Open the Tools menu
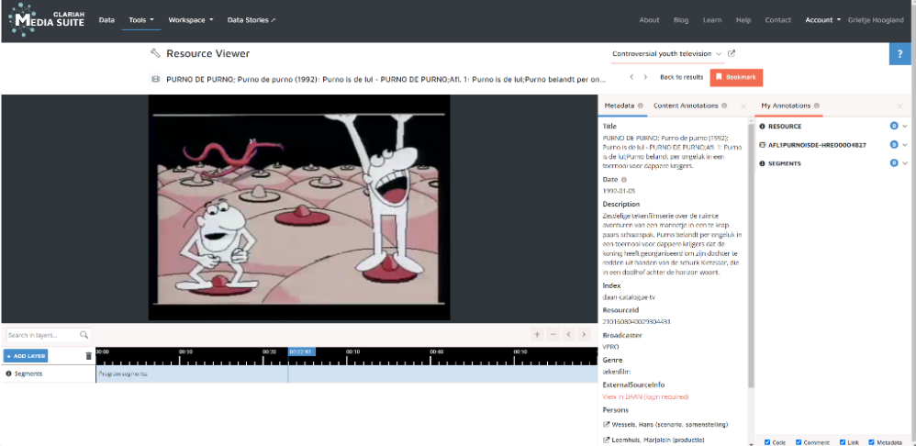This screenshot has width=916, height=446. tap(140, 19)
